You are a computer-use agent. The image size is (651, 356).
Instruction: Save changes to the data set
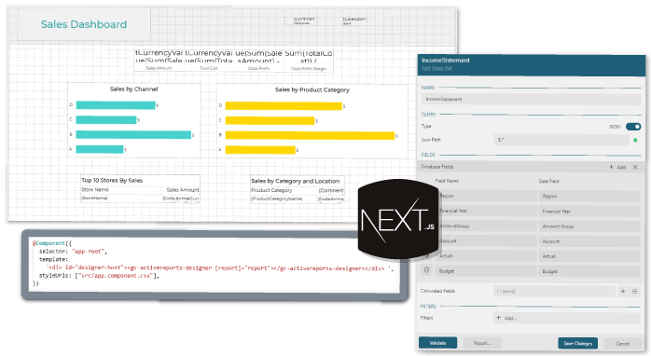[577, 343]
